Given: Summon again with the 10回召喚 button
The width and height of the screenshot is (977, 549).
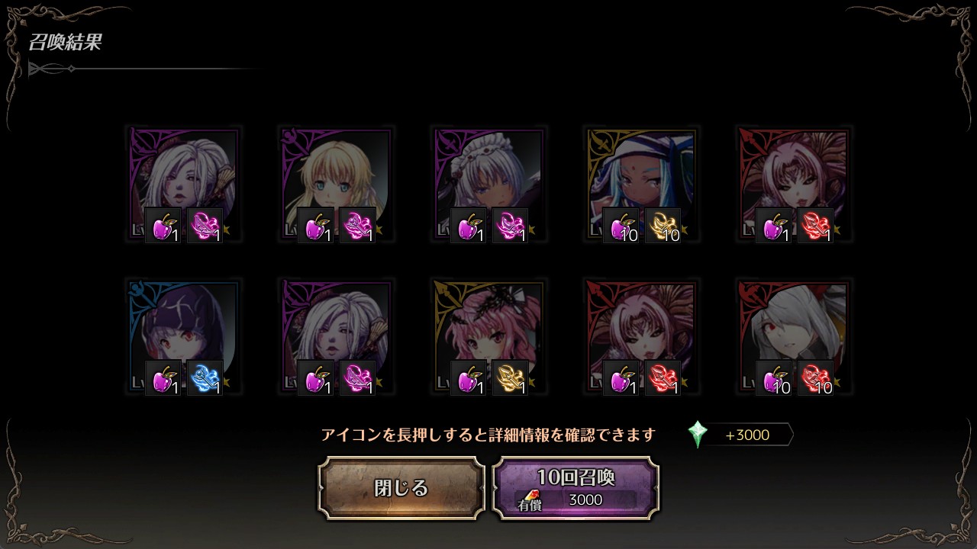Looking at the screenshot, I should point(576,488).
